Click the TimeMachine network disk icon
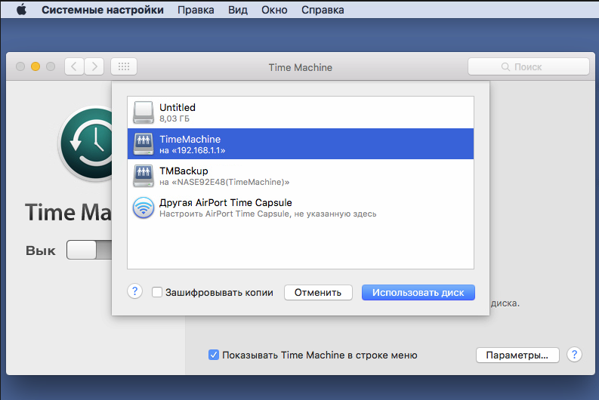The width and height of the screenshot is (599, 400). click(143, 144)
